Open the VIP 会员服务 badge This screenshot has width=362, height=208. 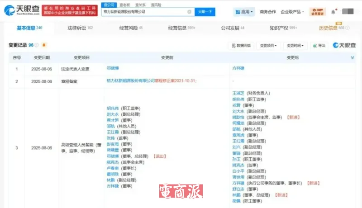pyautogui.click(x=318, y=12)
